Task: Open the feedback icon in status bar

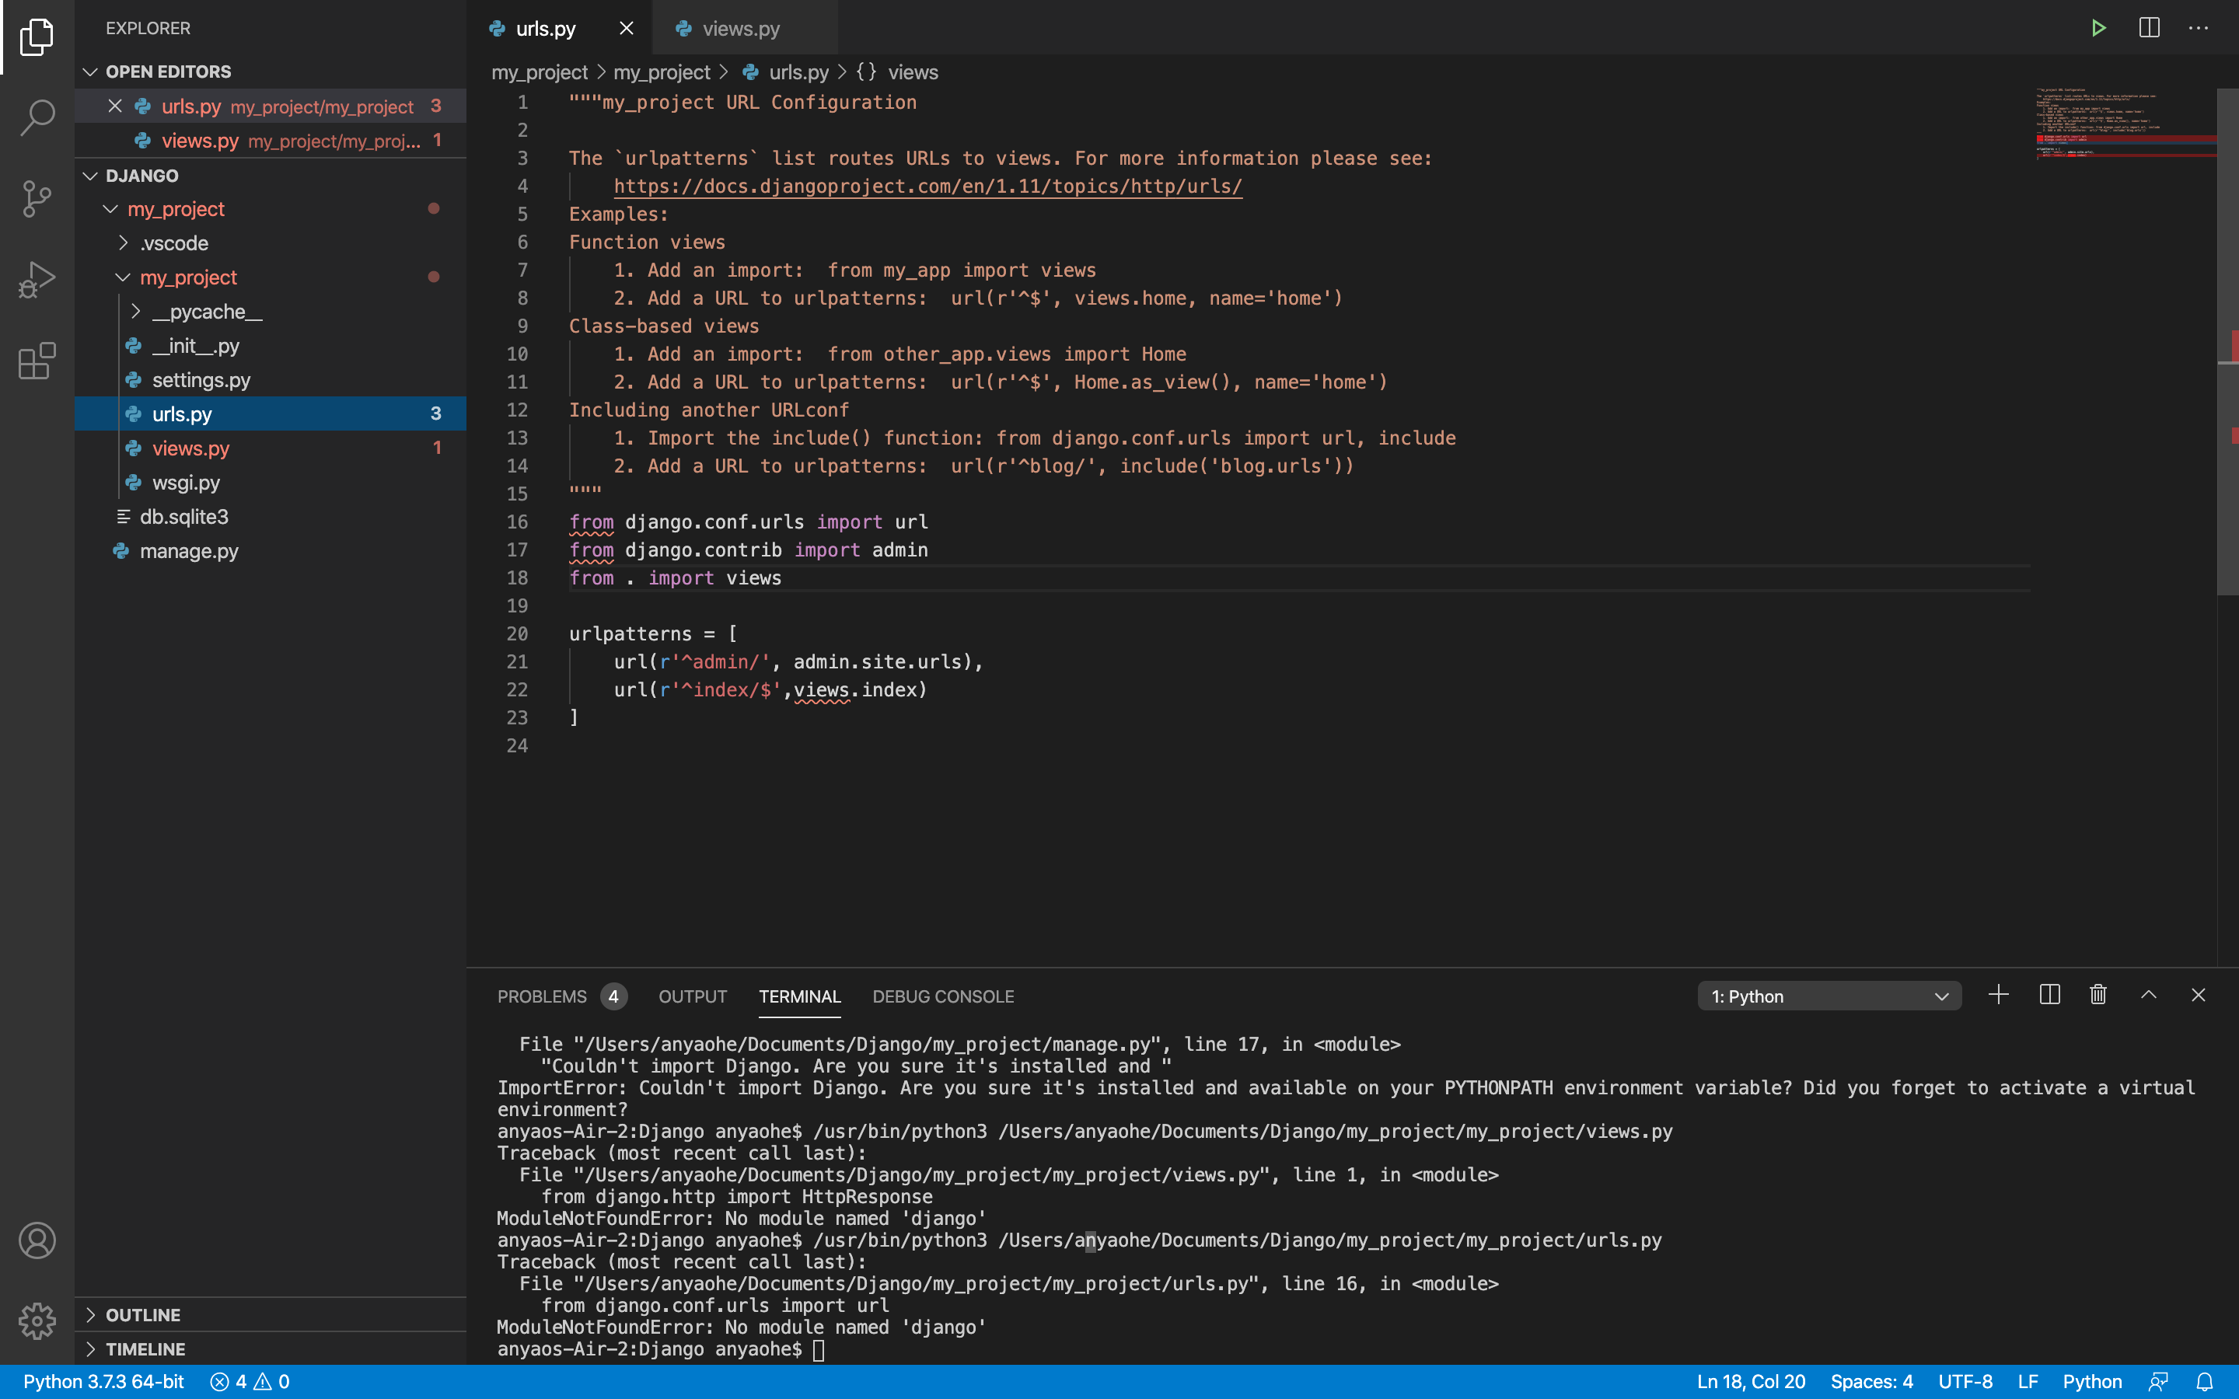Action: coord(2157,1381)
